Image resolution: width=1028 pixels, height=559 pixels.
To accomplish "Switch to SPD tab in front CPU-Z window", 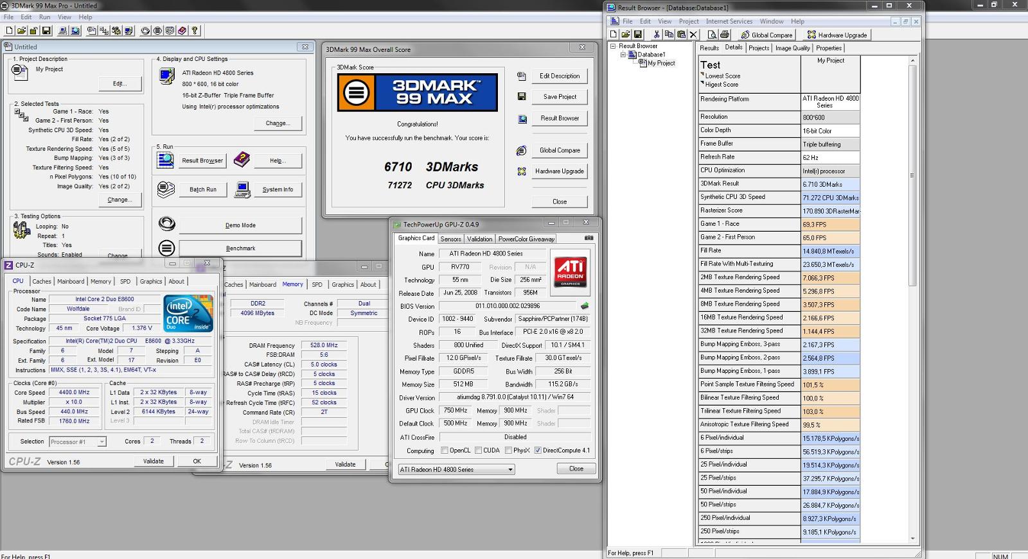I will (125, 281).
